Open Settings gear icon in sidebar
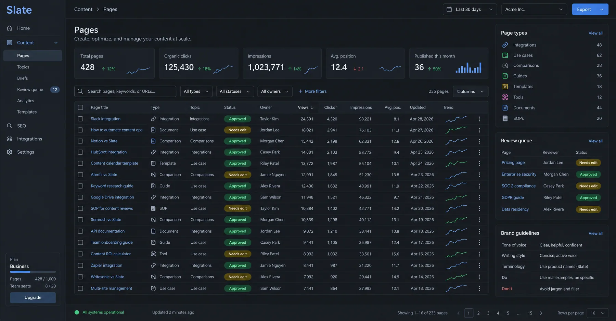The width and height of the screenshot is (616, 321). coord(10,152)
